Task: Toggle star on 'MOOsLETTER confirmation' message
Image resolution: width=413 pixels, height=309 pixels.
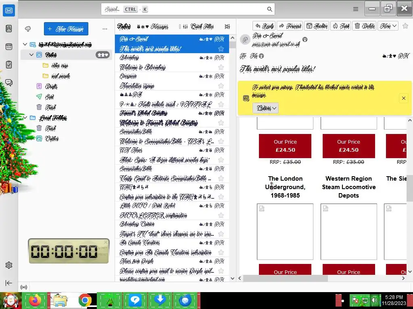Action: point(221,216)
